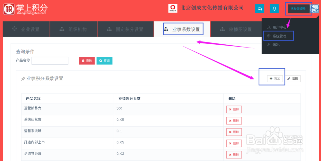Screen dimensions: 321x161
Task: Click the hierarchy icon on 轮播图设置 tab
Action: [x=222, y=29]
